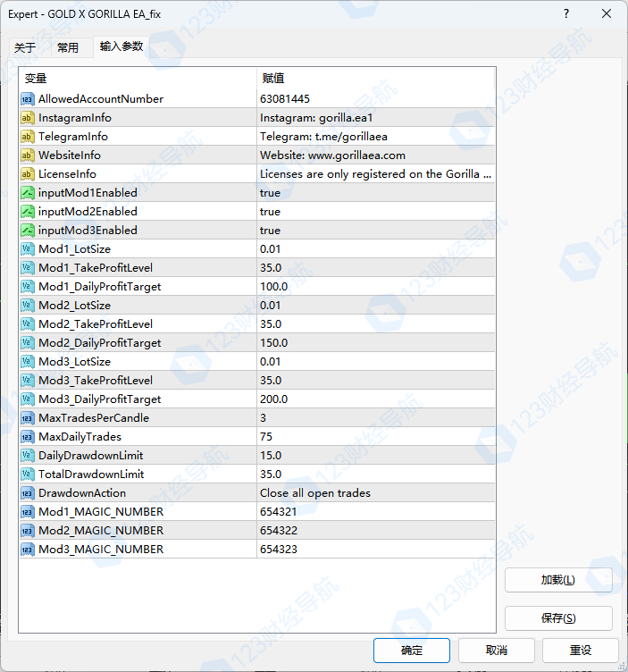Select the AllowedAccountNumber variable name

pos(101,99)
